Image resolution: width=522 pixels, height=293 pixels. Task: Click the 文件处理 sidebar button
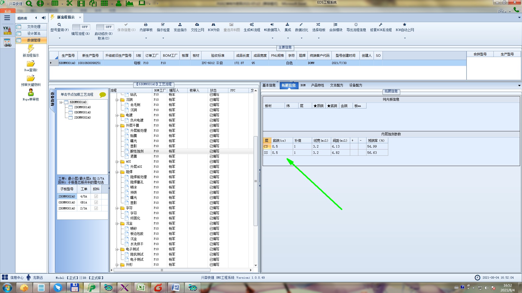33,27
